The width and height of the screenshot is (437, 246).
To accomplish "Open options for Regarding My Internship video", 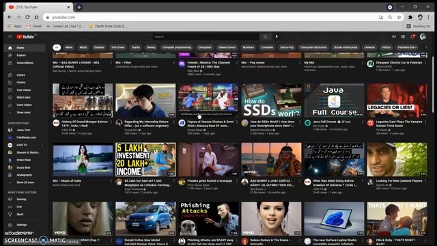I will click(x=174, y=122).
